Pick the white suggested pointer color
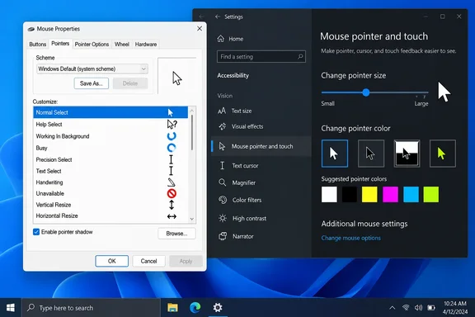The width and height of the screenshot is (475, 317). pyautogui.click(x=329, y=195)
